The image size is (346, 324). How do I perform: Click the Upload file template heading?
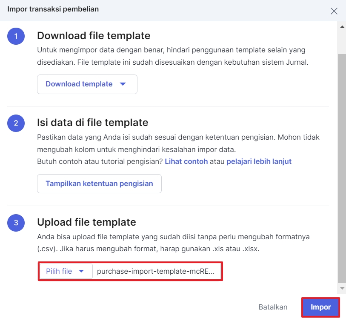(86, 222)
